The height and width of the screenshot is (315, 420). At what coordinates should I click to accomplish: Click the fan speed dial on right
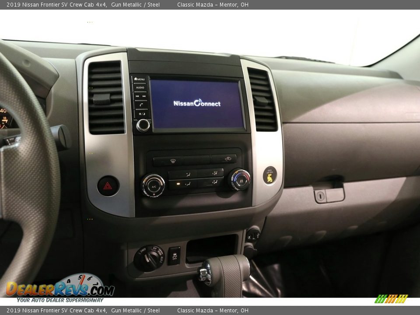tap(239, 179)
